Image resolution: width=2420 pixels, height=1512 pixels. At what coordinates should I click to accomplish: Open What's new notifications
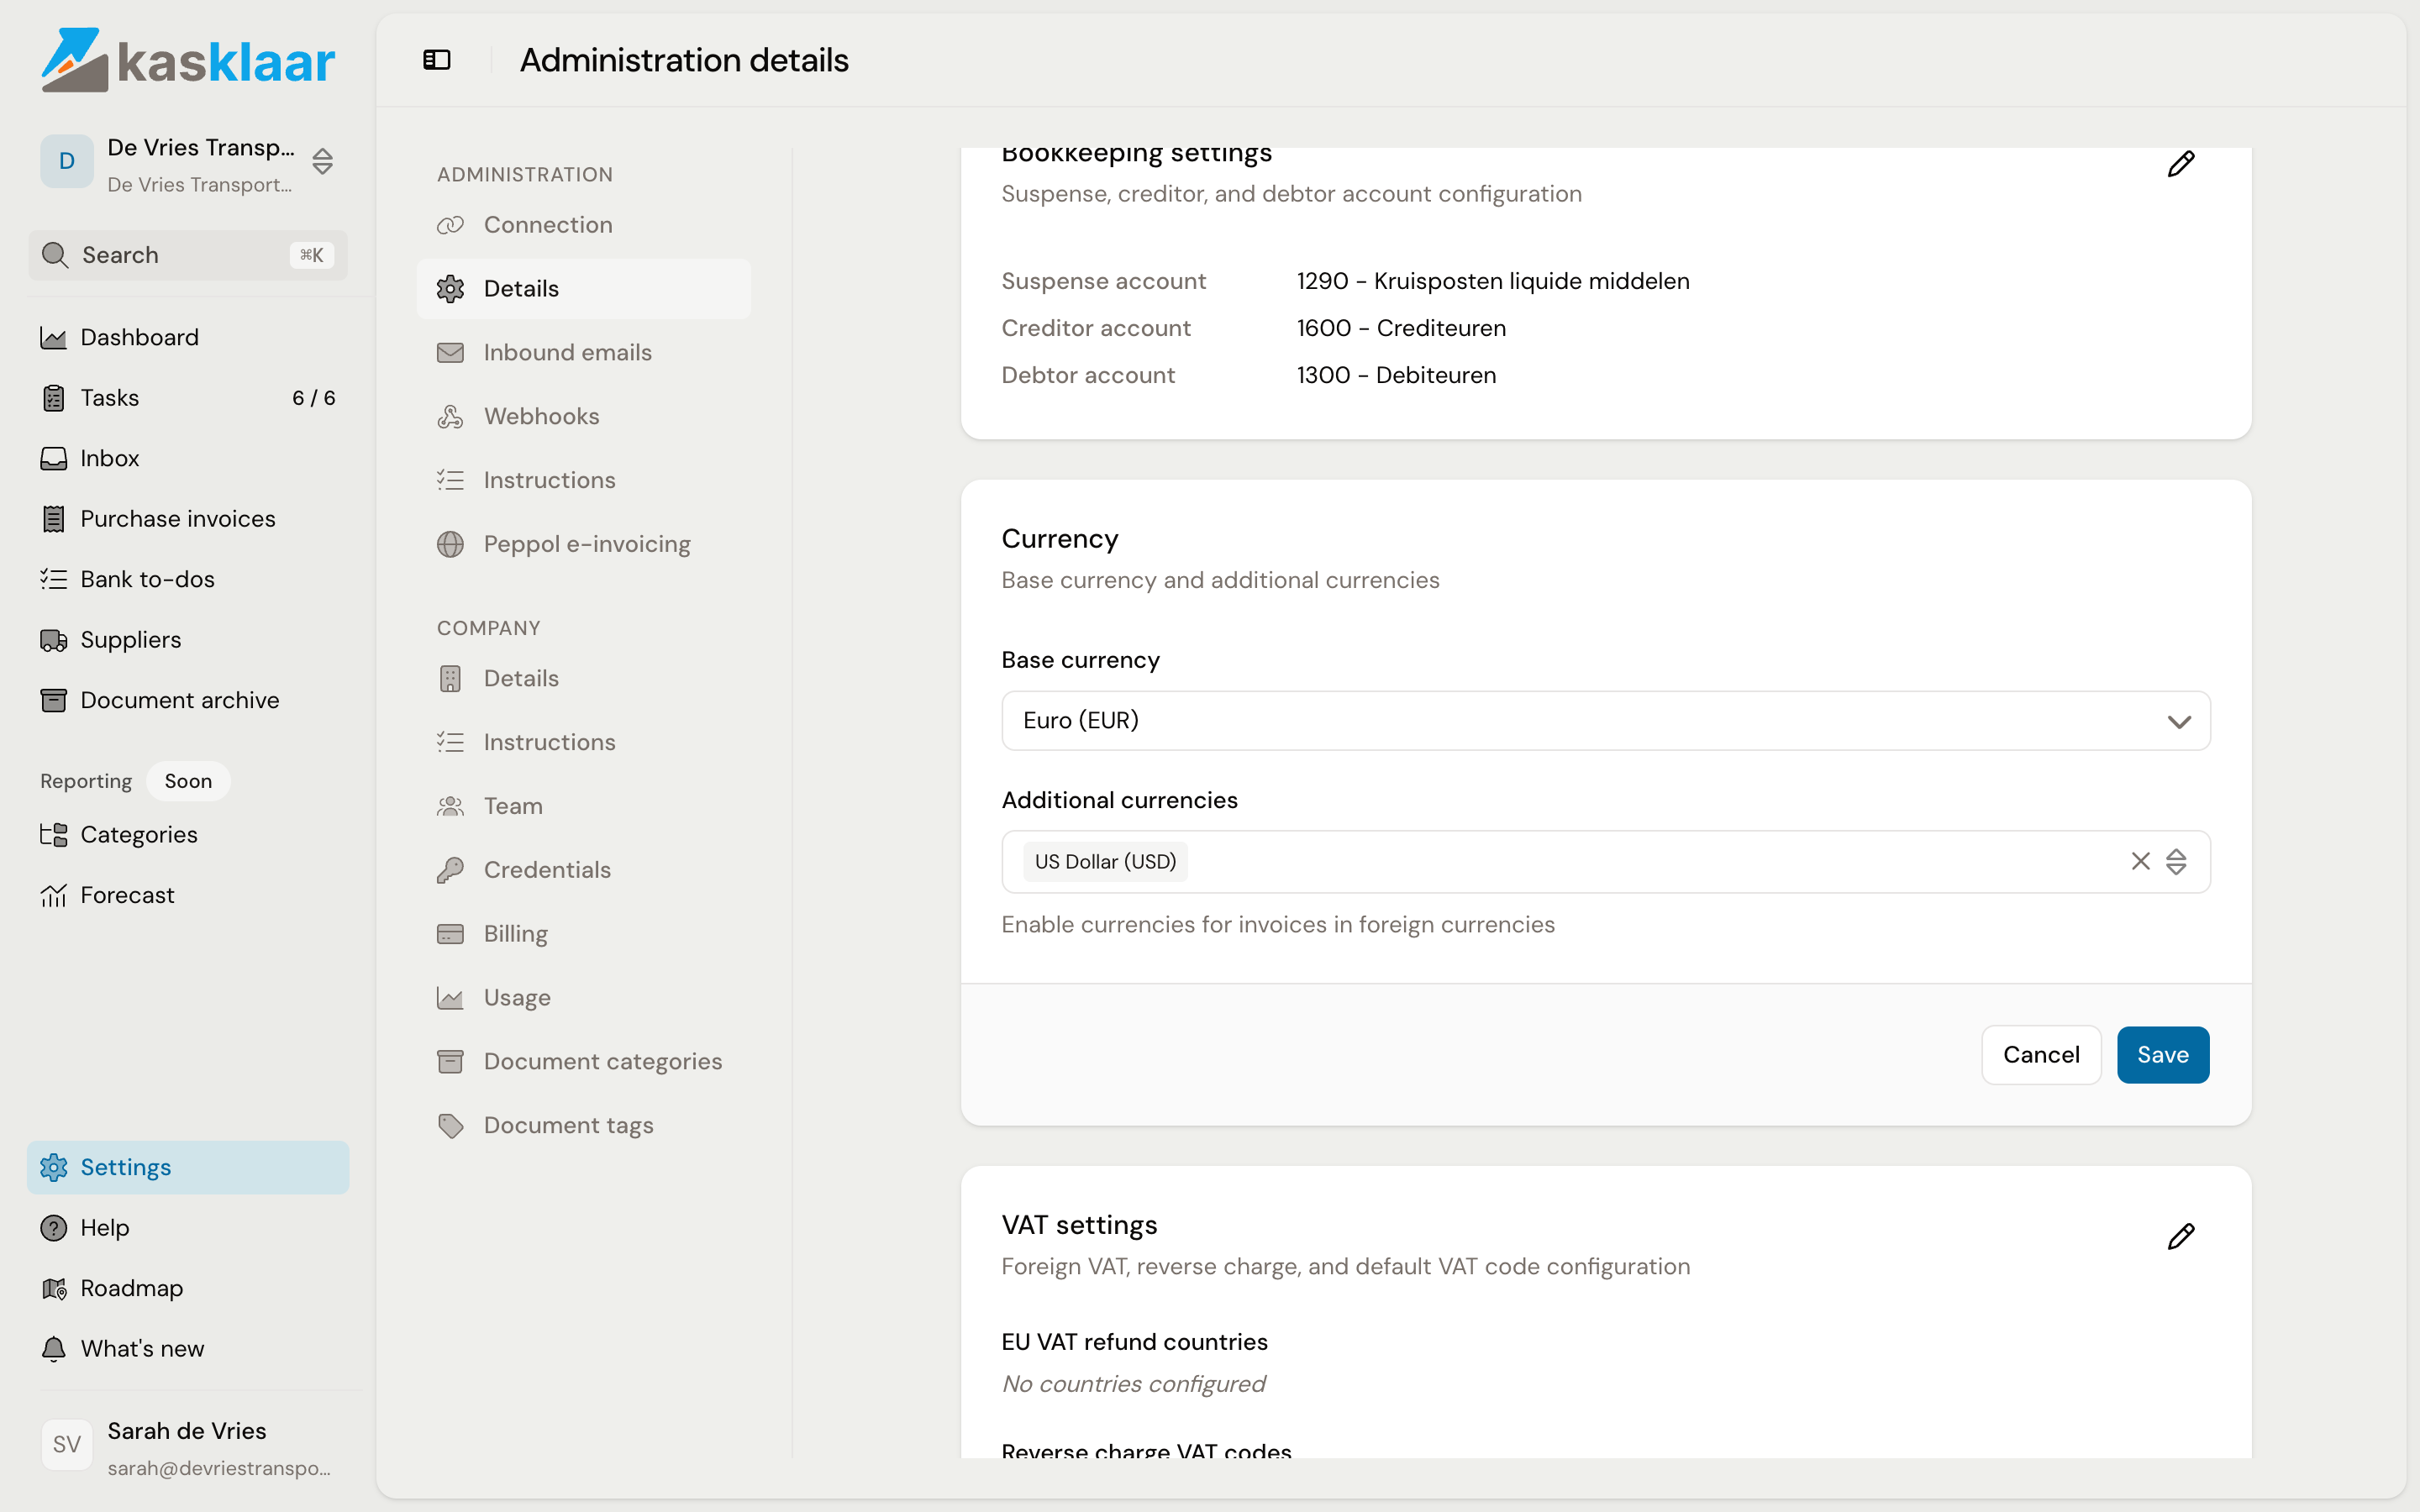click(x=188, y=1349)
